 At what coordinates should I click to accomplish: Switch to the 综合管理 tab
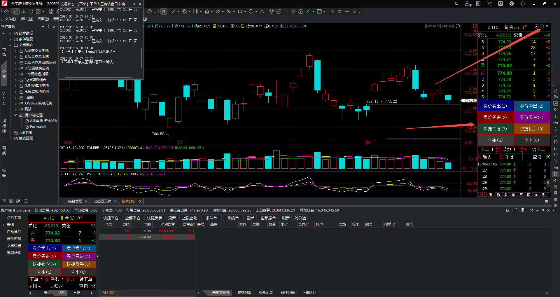(x=75, y=201)
